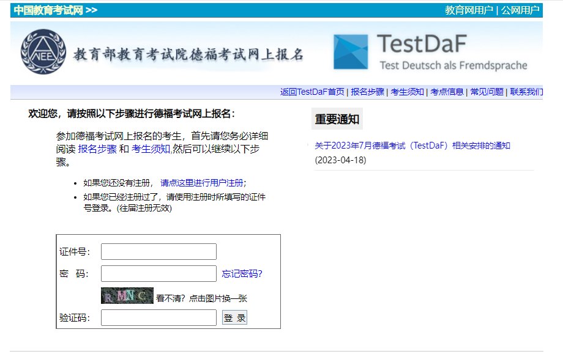Open 常见问题 navigation item
The width and height of the screenshot is (563, 354).
[x=487, y=92]
